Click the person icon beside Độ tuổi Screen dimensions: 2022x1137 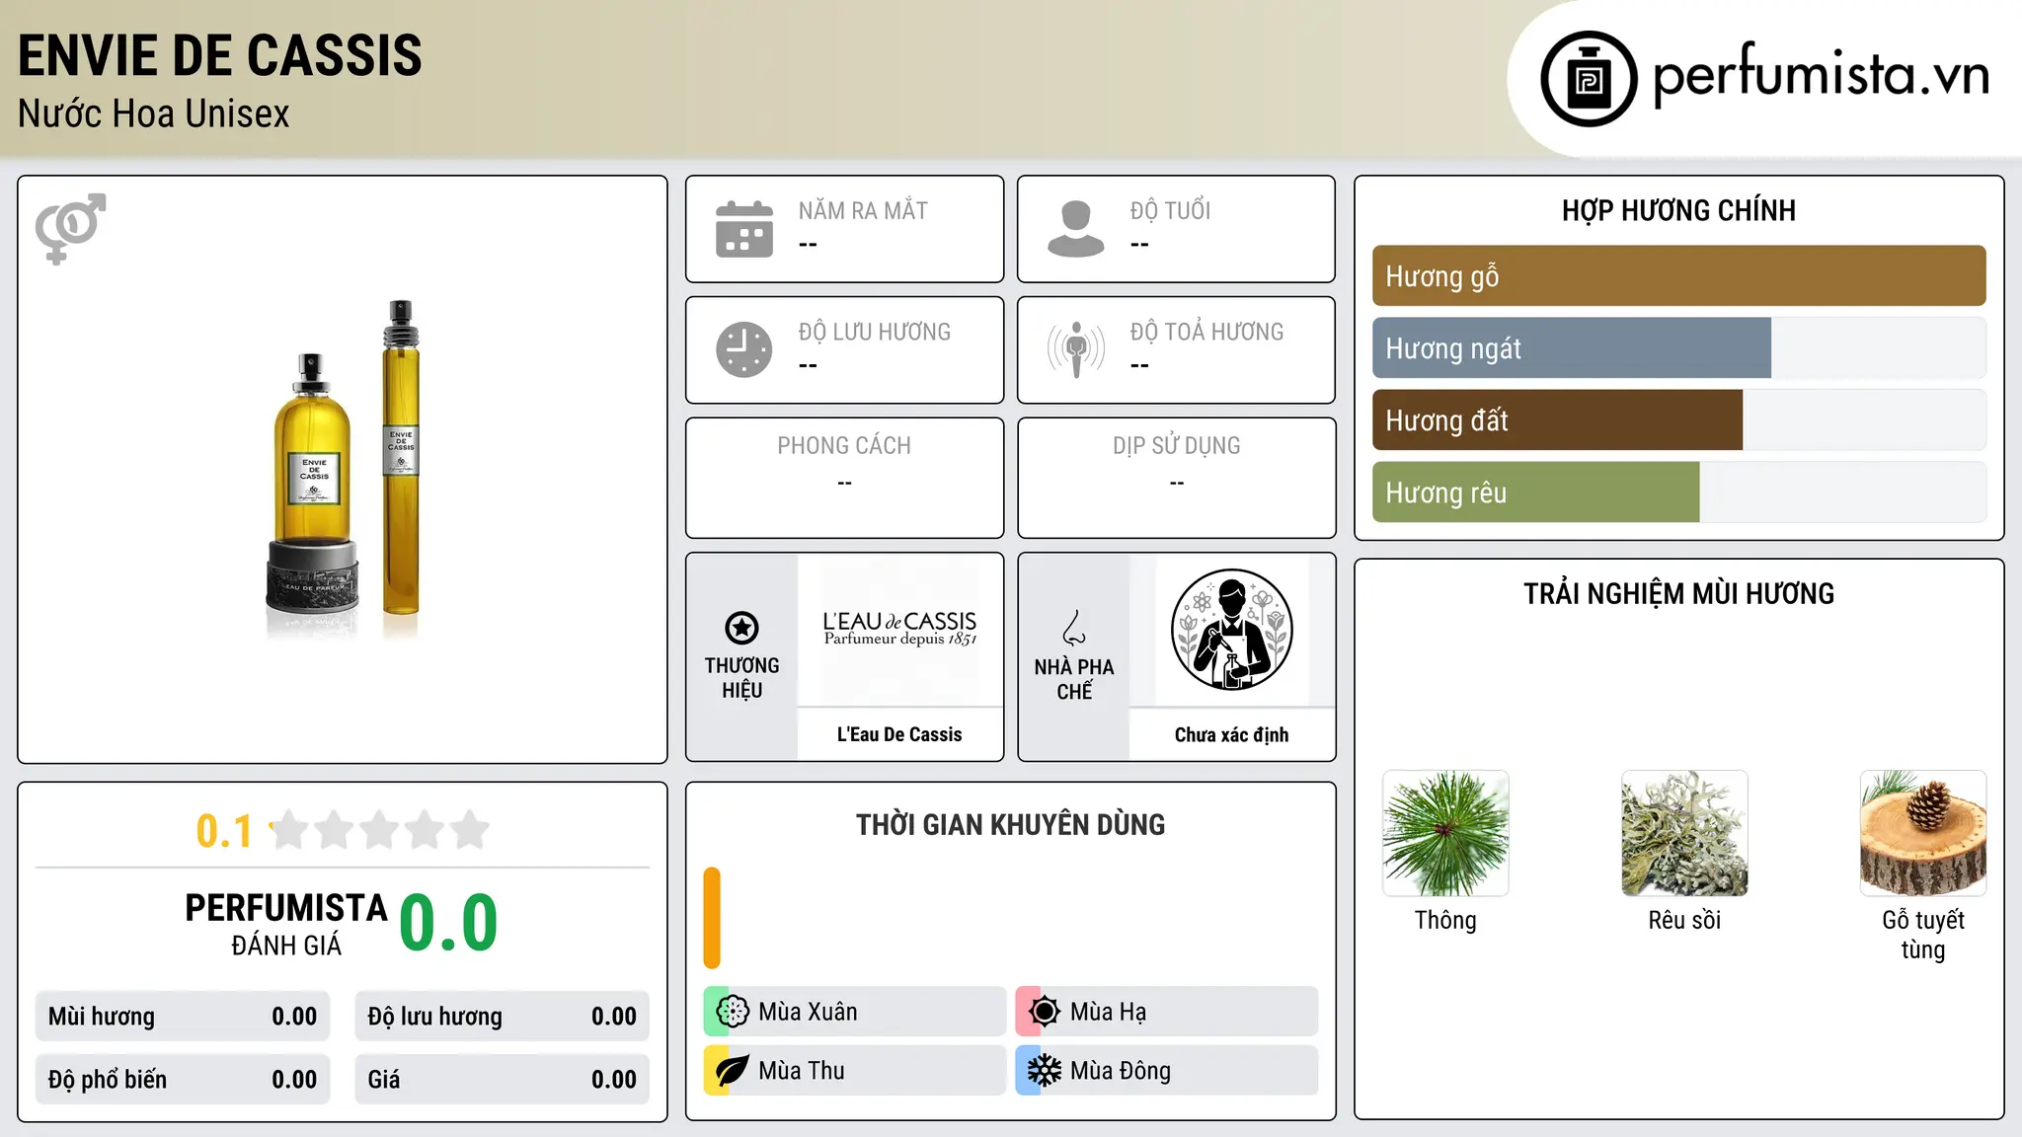point(1076,229)
